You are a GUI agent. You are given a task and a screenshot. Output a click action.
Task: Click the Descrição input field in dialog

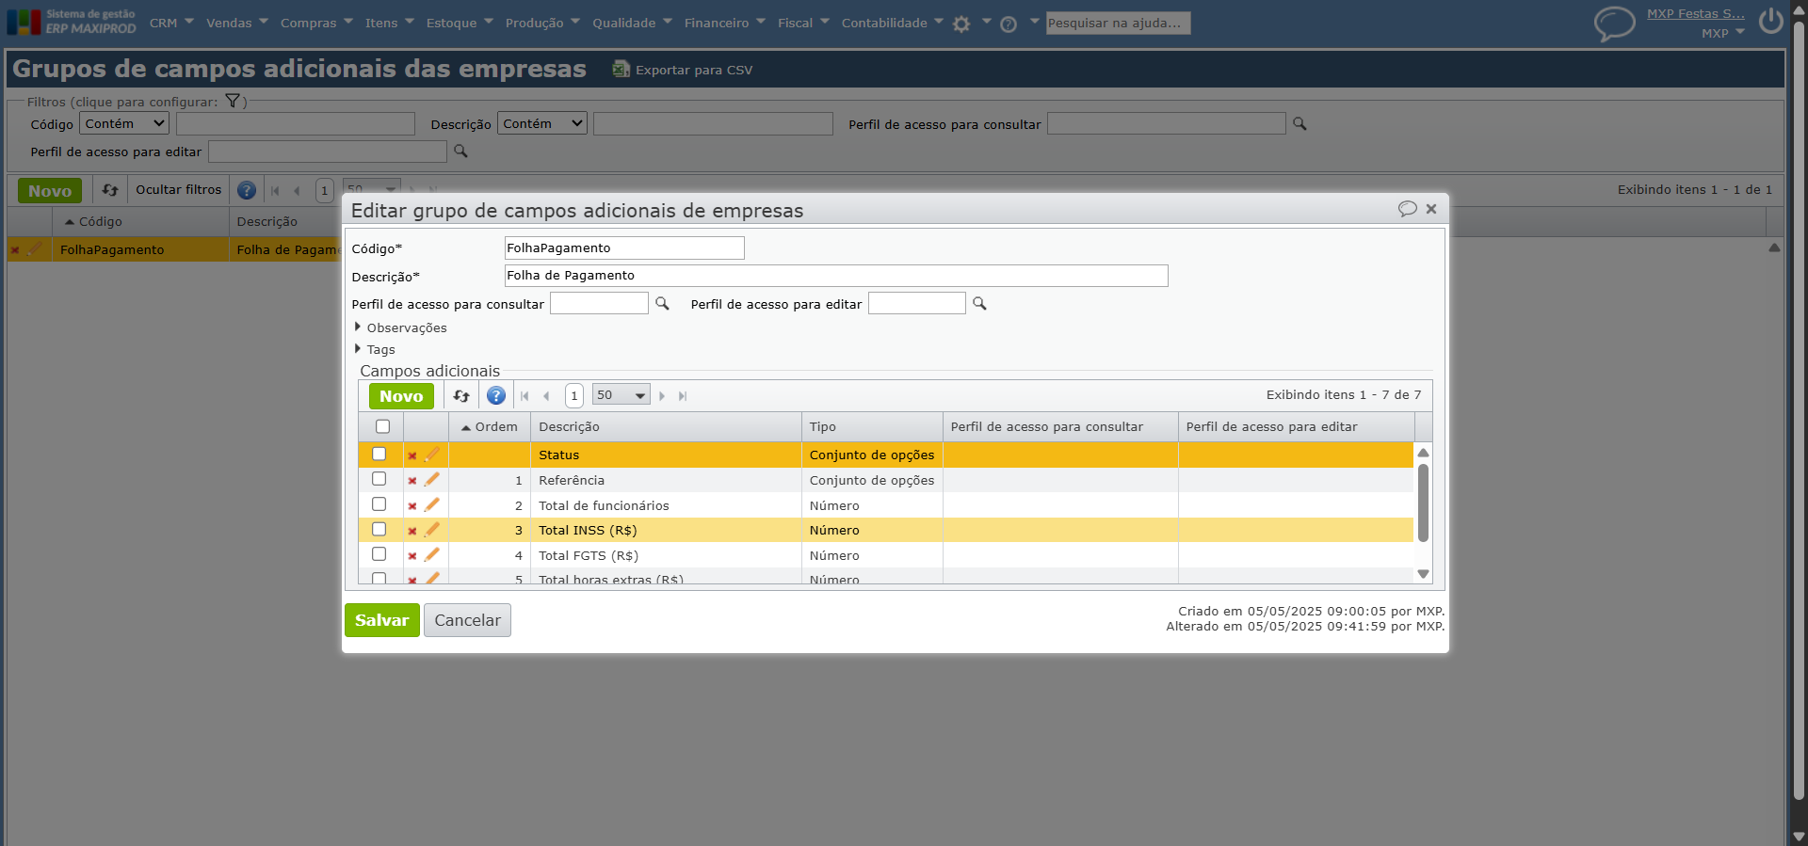coord(836,276)
